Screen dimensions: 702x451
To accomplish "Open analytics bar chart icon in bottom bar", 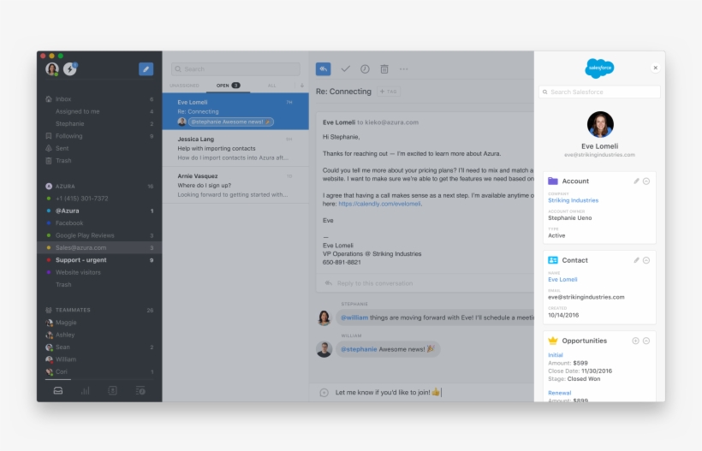I will (x=85, y=391).
